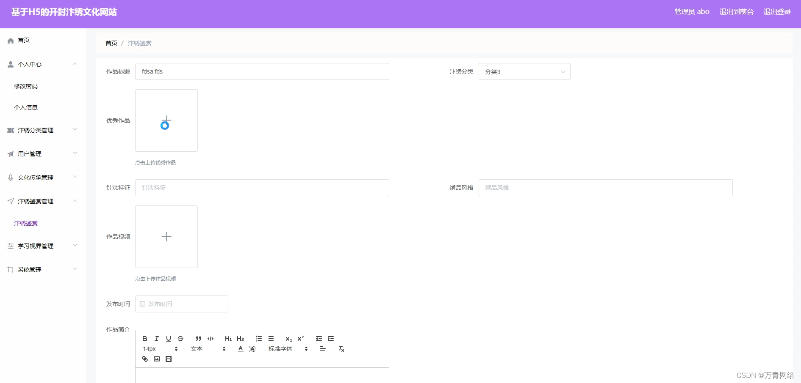This screenshot has height=383, width=801.
Task: Insert a video via the editor toolbar
Action: tap(168, 359)
